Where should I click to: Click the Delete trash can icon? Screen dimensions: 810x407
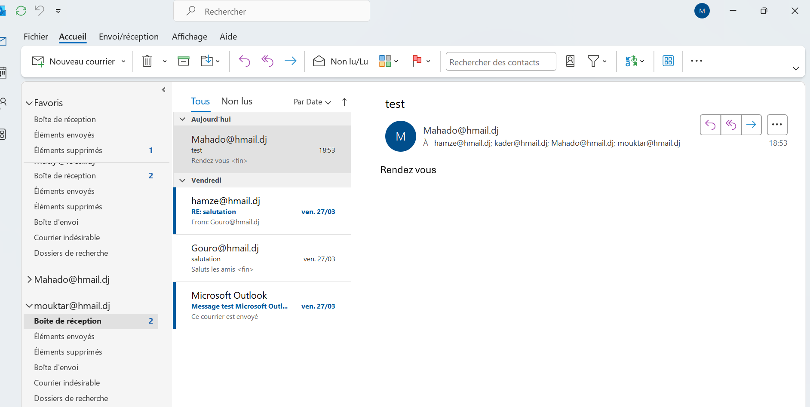click(x=147, y=61)
